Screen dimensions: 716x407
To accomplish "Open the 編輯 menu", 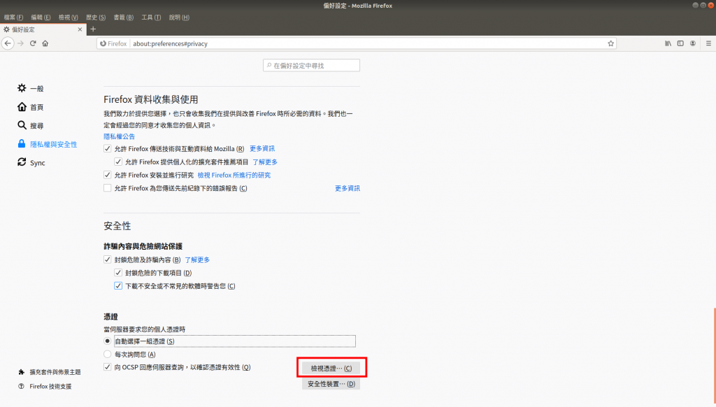I will pyautogui.click(x=41, y=17).
